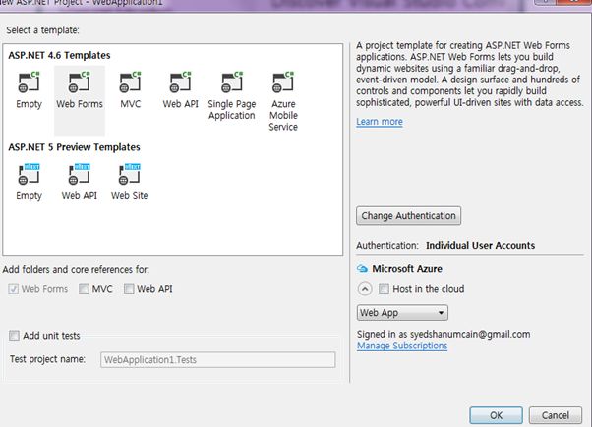Click the 'Individual User Accounts' authentication text
Screen dimensions: 592x427
480,246
